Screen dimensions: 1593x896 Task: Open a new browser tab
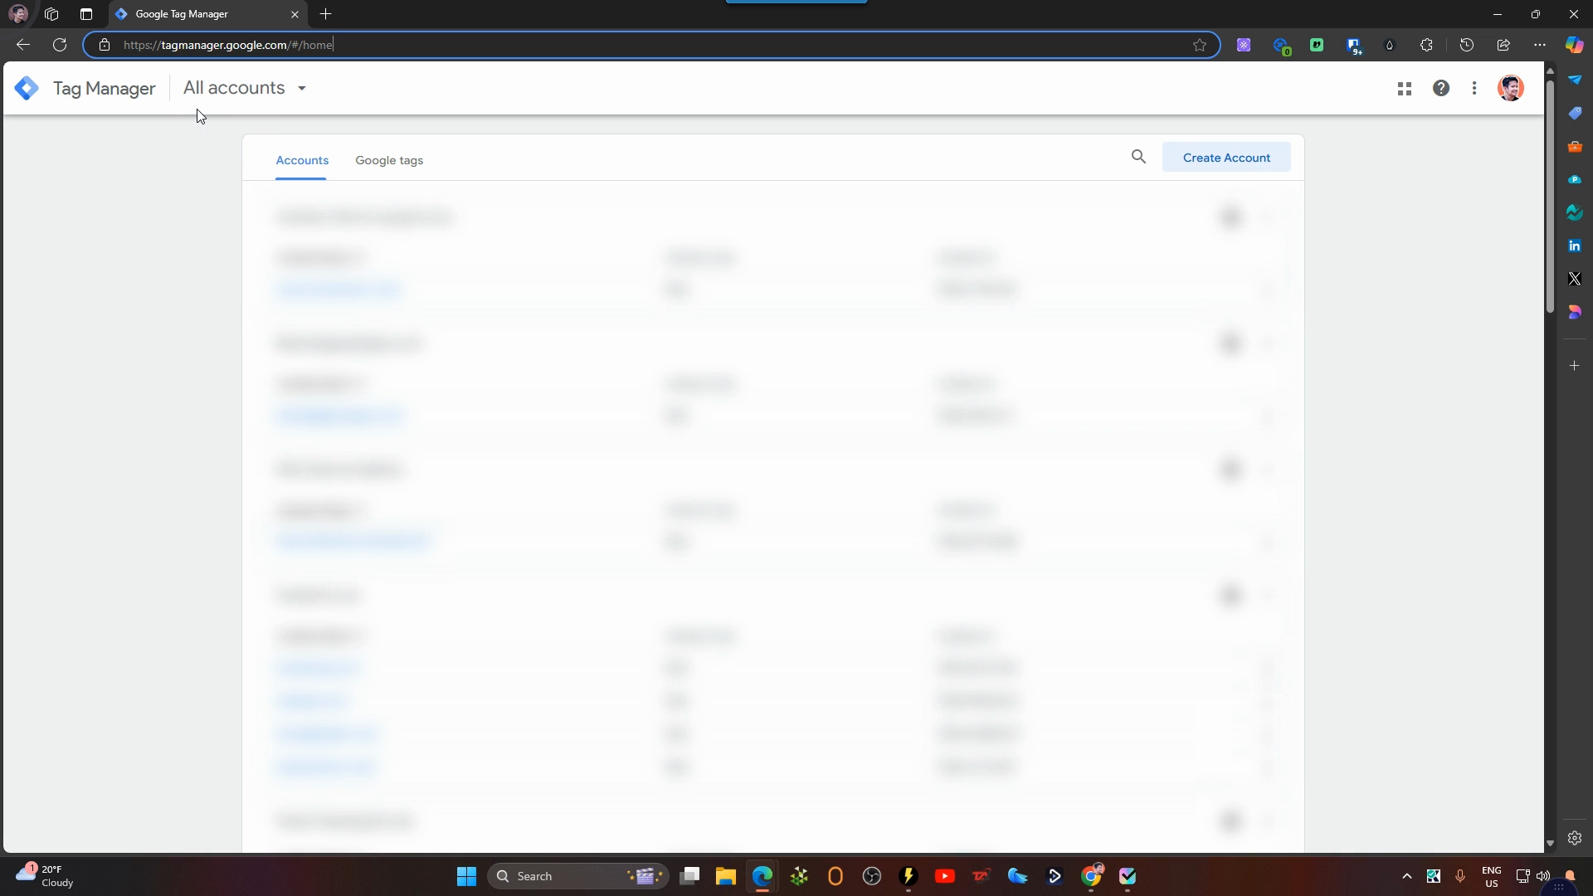click(x=326, y=14)
